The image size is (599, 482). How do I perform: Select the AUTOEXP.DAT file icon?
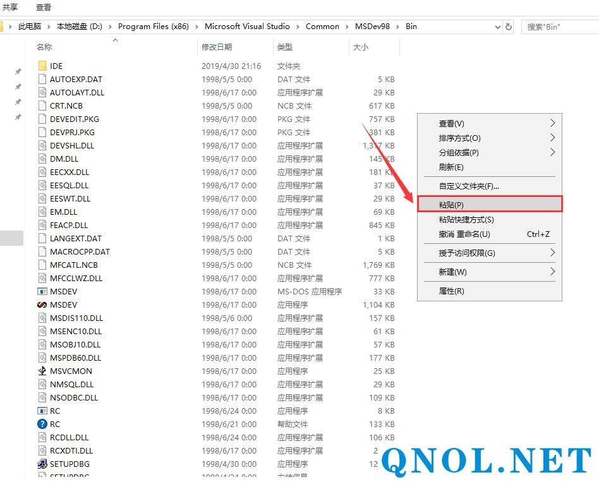[42, 80]
